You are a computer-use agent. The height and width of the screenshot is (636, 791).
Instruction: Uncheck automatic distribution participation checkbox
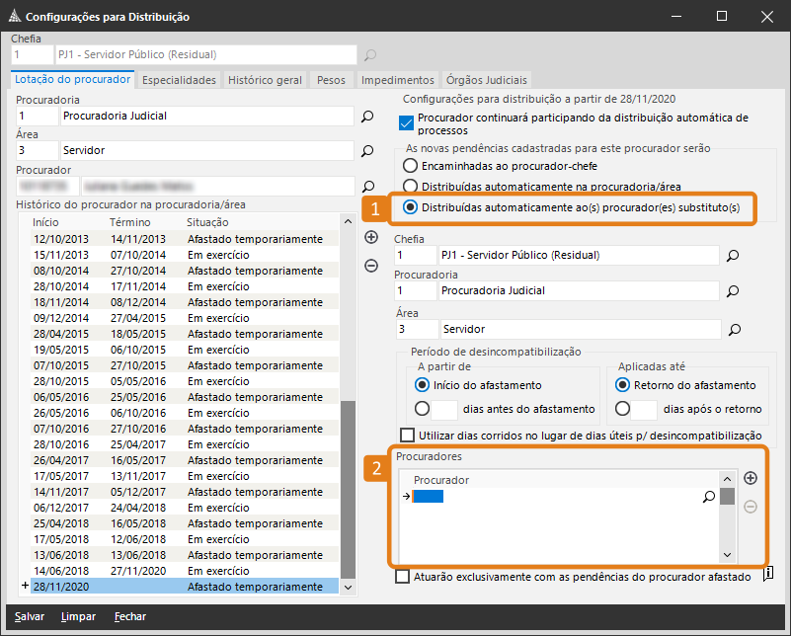[405, 123]
